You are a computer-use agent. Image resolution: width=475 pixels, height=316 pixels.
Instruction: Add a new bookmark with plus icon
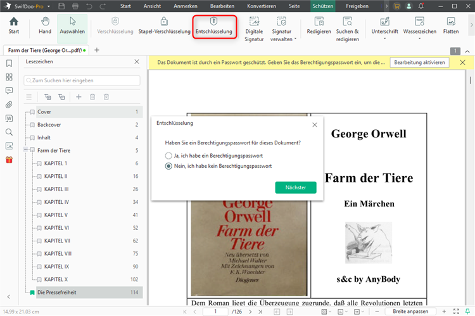point(79,97)
